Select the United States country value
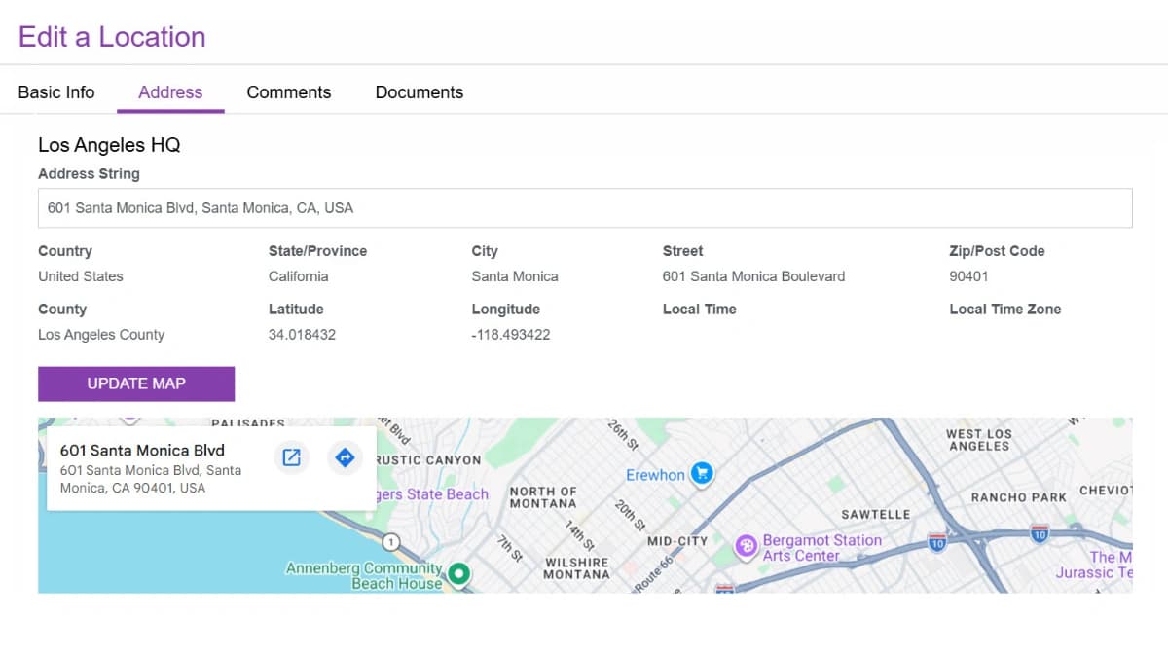This screenshot has width=1168, height=657. pyautogui.click(x=81, y=276)
